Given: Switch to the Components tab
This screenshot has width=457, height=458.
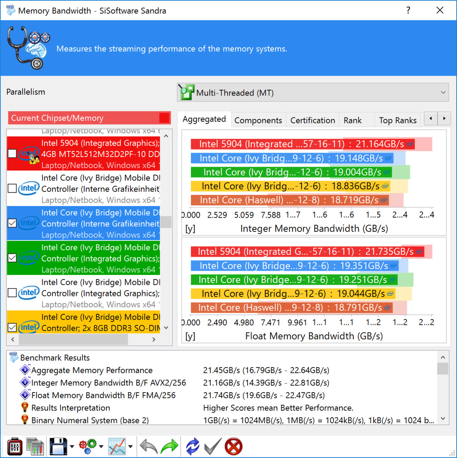Looking at the screenshot, I should (x=258, y=120).
